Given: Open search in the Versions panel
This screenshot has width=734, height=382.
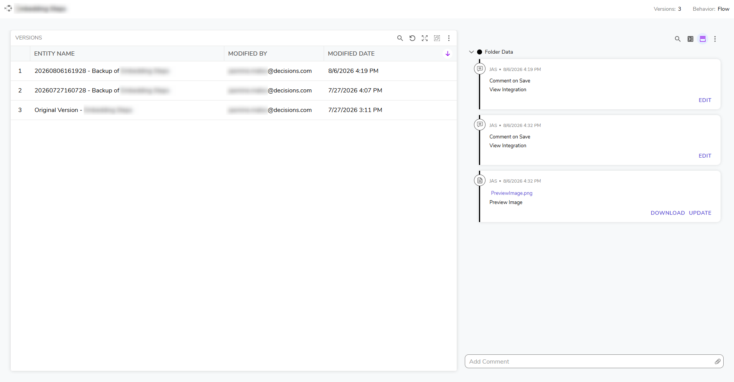Looking at the screenshot, I should coord(400,38).
